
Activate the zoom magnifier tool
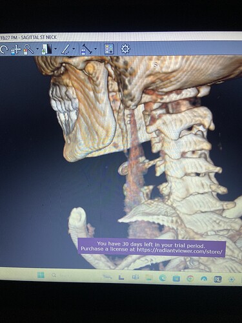point(28,49)
